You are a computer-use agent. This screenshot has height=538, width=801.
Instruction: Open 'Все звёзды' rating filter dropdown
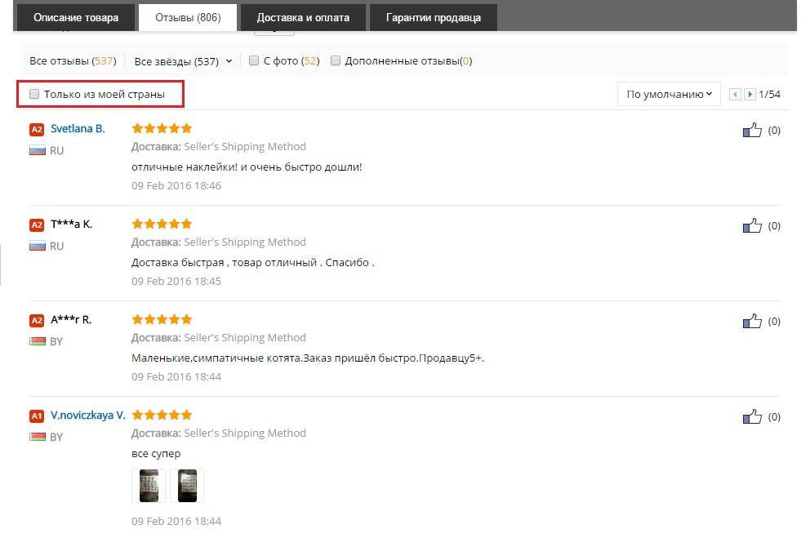click(183, 60)
